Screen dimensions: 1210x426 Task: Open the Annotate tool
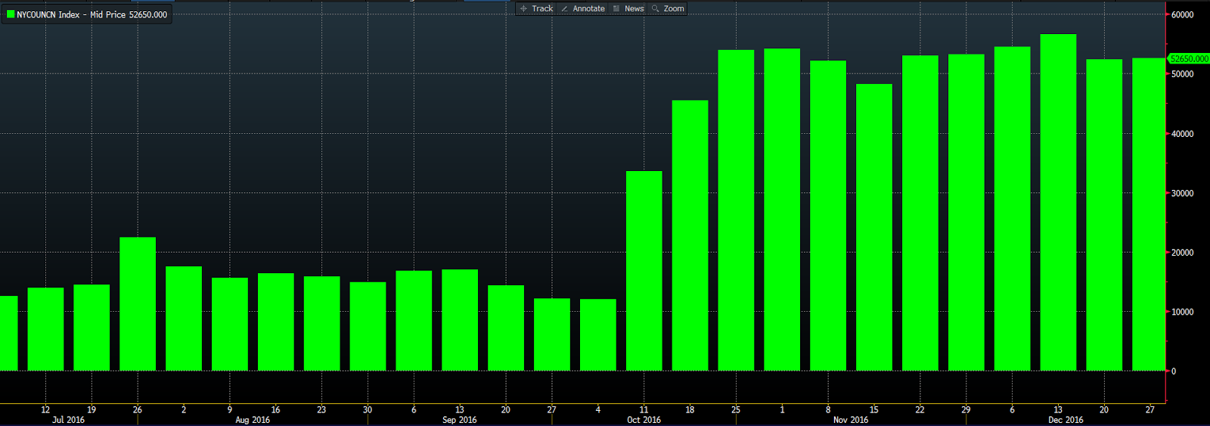[583, 8]
